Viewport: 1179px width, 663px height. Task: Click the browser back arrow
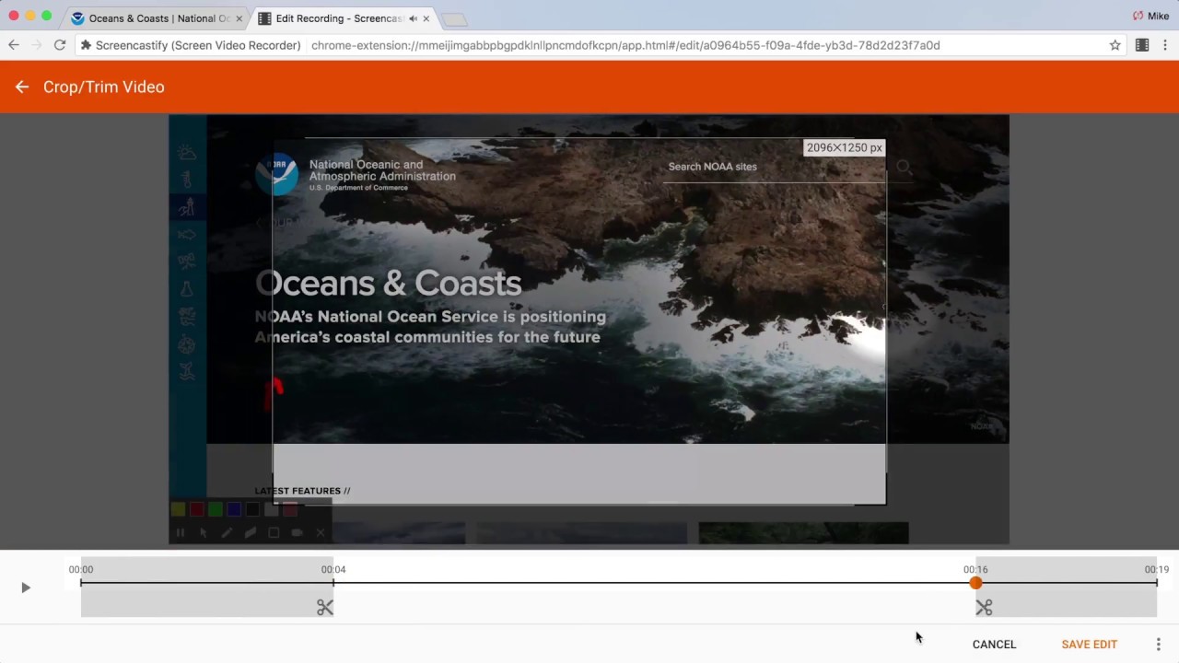pyautogui.click(x=14, y=45)
